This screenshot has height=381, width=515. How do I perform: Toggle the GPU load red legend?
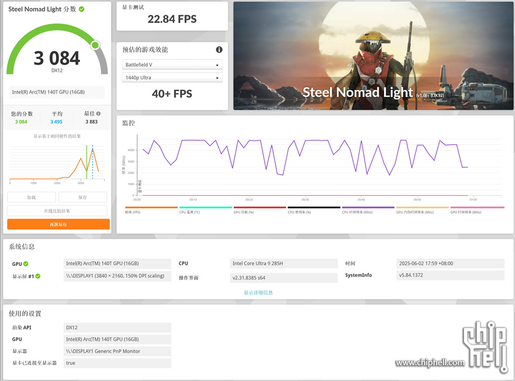[x=260, y=210]
